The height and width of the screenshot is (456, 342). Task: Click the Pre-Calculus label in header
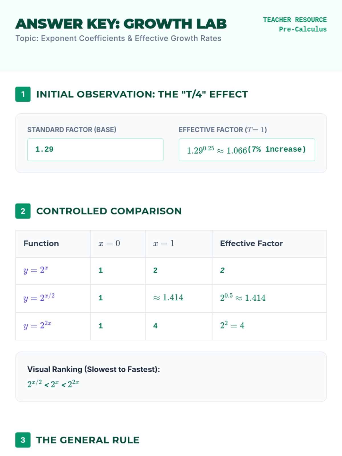point(303,29)
